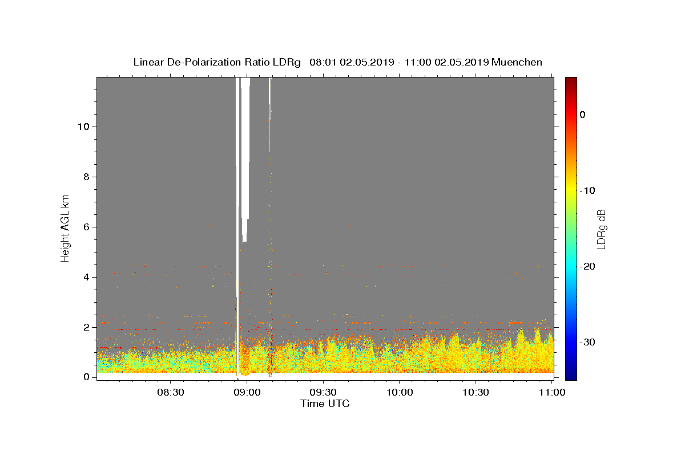Click the colorbar value -30

588,342
